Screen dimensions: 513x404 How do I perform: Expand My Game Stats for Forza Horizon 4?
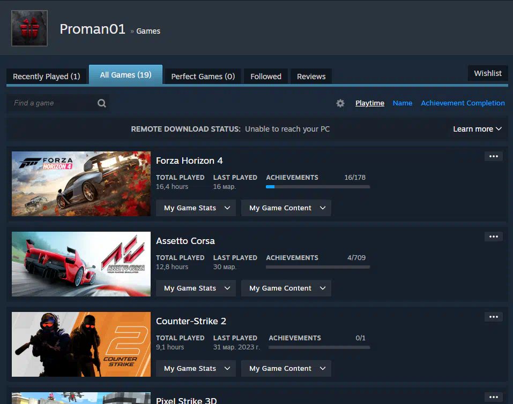[196, 208]
